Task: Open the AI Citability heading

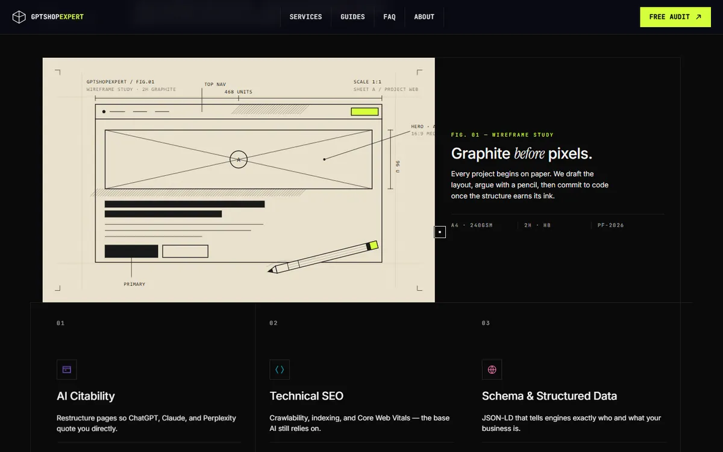Action: click(x=86, y=396)
